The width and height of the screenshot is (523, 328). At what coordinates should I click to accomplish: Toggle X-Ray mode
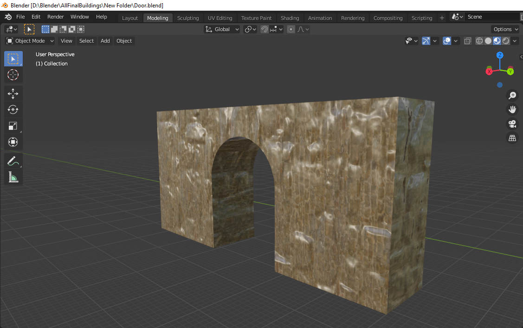click(x=468, y=41)
